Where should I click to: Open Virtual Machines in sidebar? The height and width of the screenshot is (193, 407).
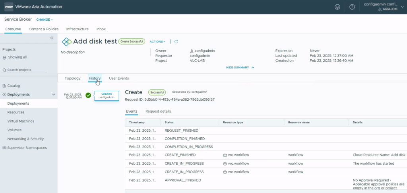[21, 121]
